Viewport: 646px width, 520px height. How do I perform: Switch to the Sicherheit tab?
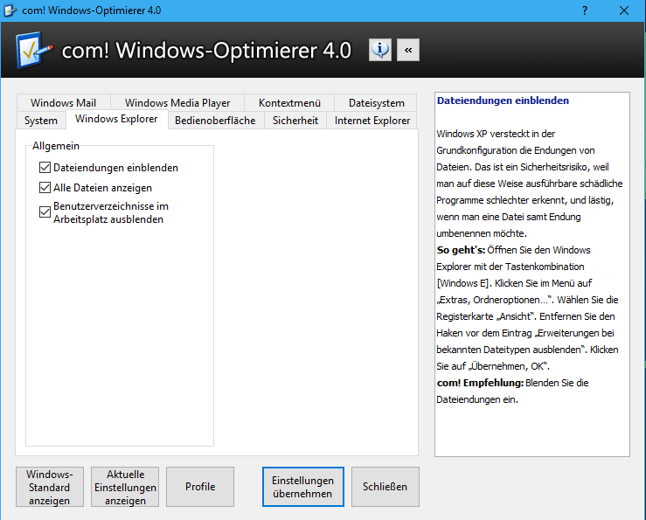point(295,121)
